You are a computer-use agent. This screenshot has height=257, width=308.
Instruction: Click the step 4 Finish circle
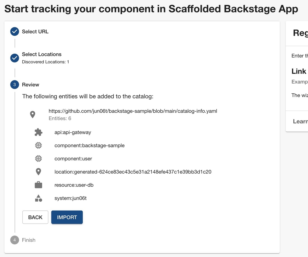coord(15,240)
